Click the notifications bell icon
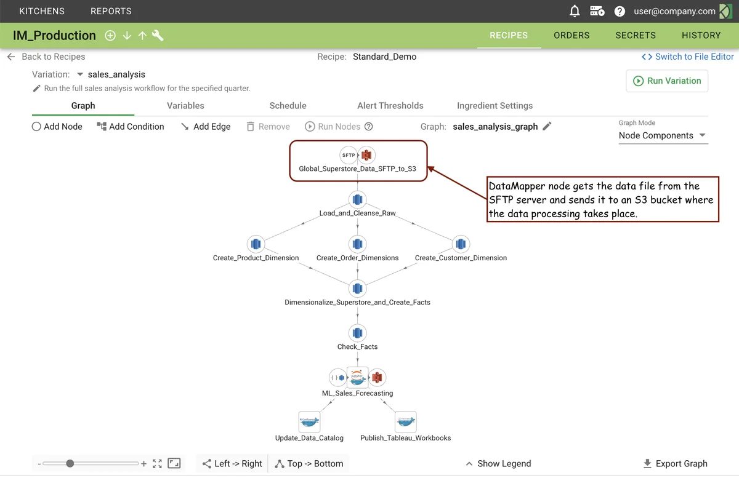The height and width of the screenshot is (478, 739). [574, 11]
